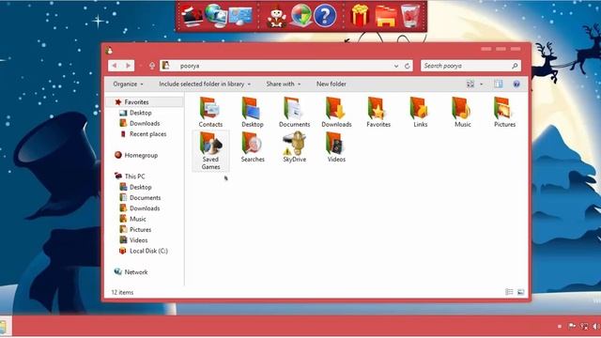Select the Favorites star folder in file pane
Screen dimensions: 601x338
click(x=378, y=112)
